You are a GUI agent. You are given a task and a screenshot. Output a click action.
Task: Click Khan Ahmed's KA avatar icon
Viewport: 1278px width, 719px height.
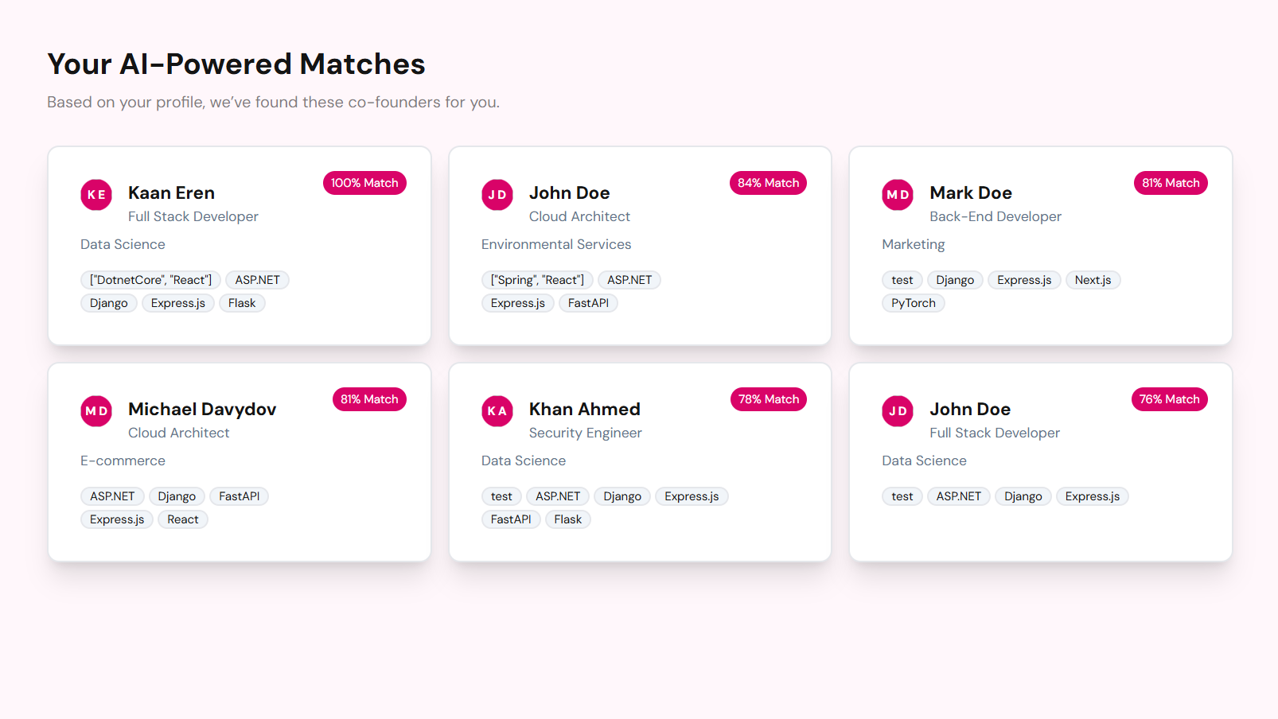[497, 411]
